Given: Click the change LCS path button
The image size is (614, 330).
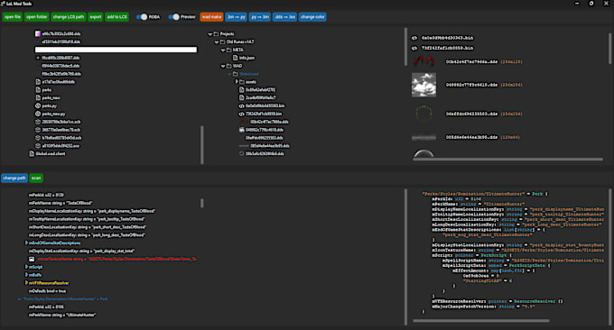Looking at the screenshot, I should (69, 17).
